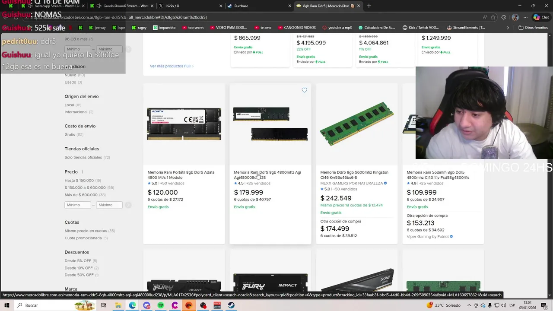Add Agi 4800mhz RAM to favorites heart
Image resolution: width=553 pixels, height=311 pixels.
[x=304, y=90]
